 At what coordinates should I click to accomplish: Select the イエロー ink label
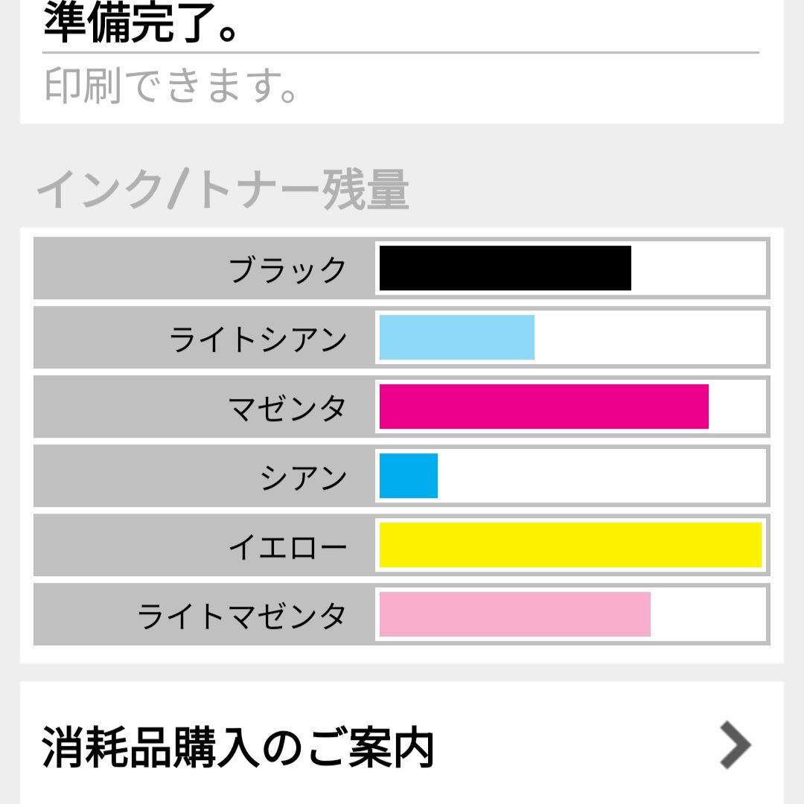287,547
